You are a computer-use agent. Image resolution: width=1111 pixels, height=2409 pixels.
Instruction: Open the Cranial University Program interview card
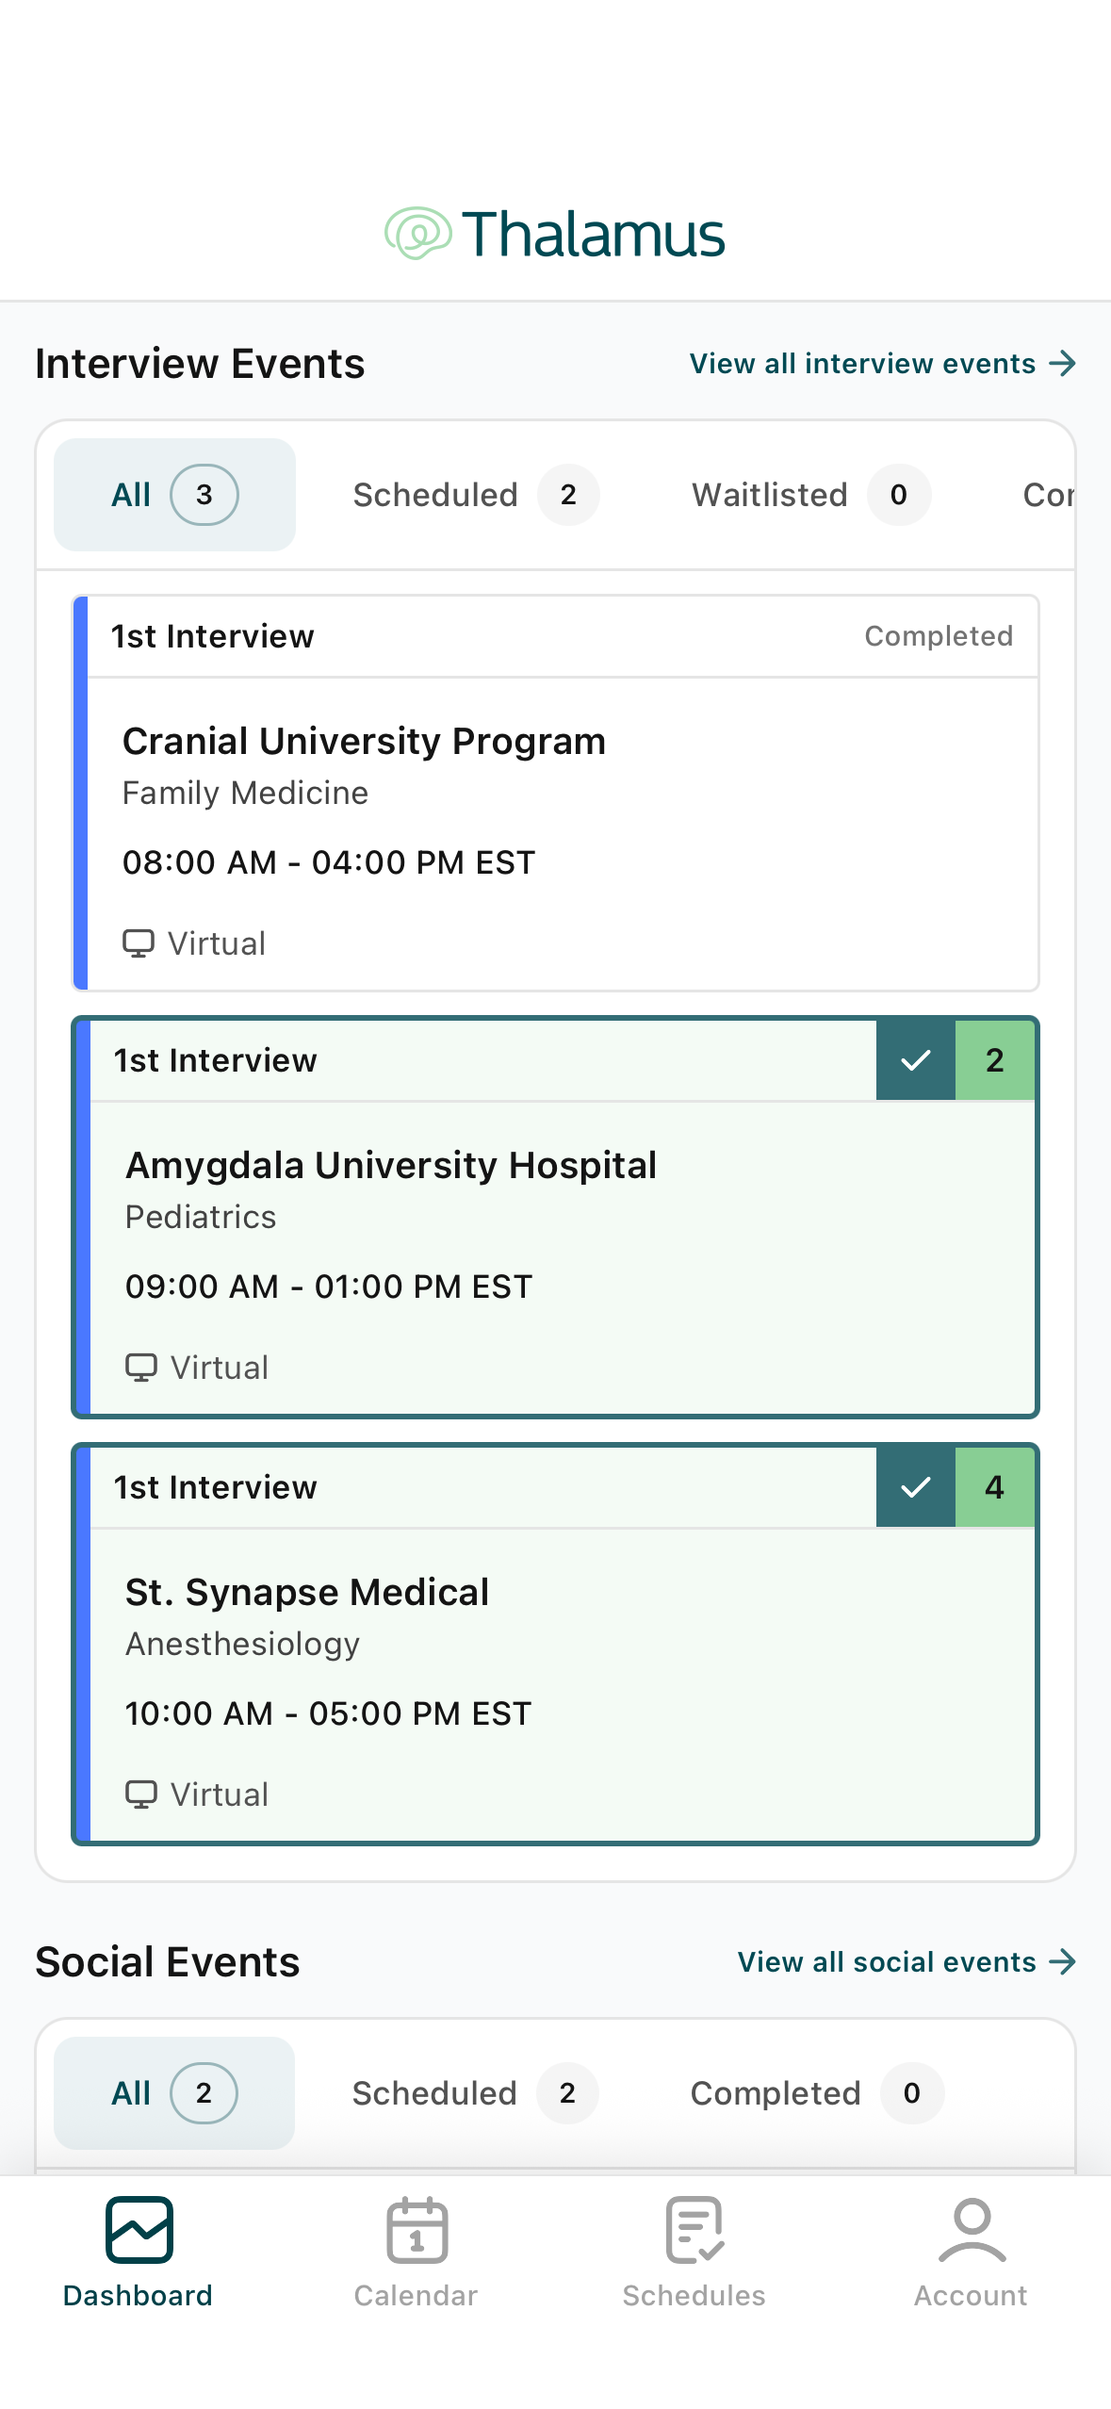pyautogui.click(x=556, y=793)
